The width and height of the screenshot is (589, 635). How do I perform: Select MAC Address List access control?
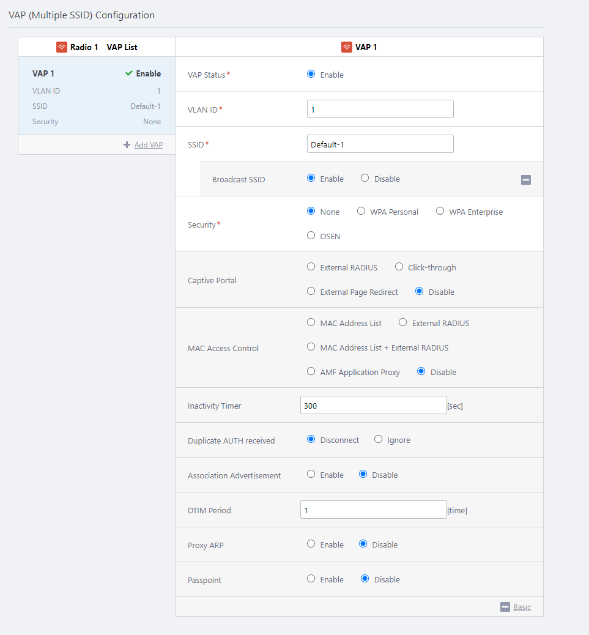[x=311, y=322]
